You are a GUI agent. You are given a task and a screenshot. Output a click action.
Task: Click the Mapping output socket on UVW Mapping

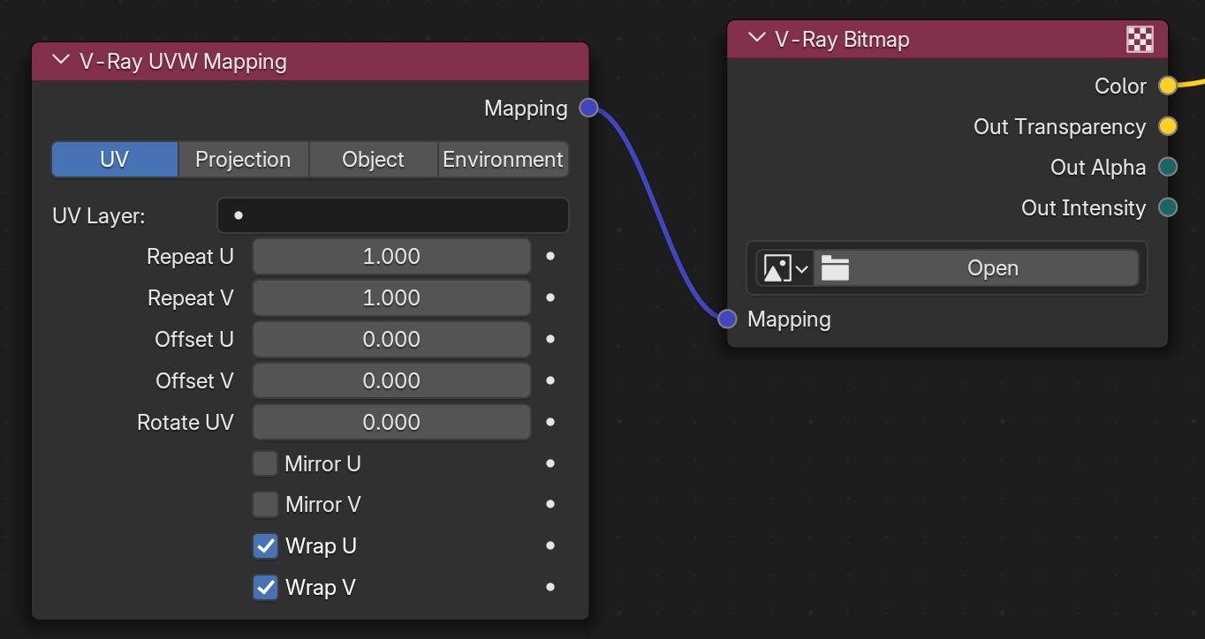588,108
